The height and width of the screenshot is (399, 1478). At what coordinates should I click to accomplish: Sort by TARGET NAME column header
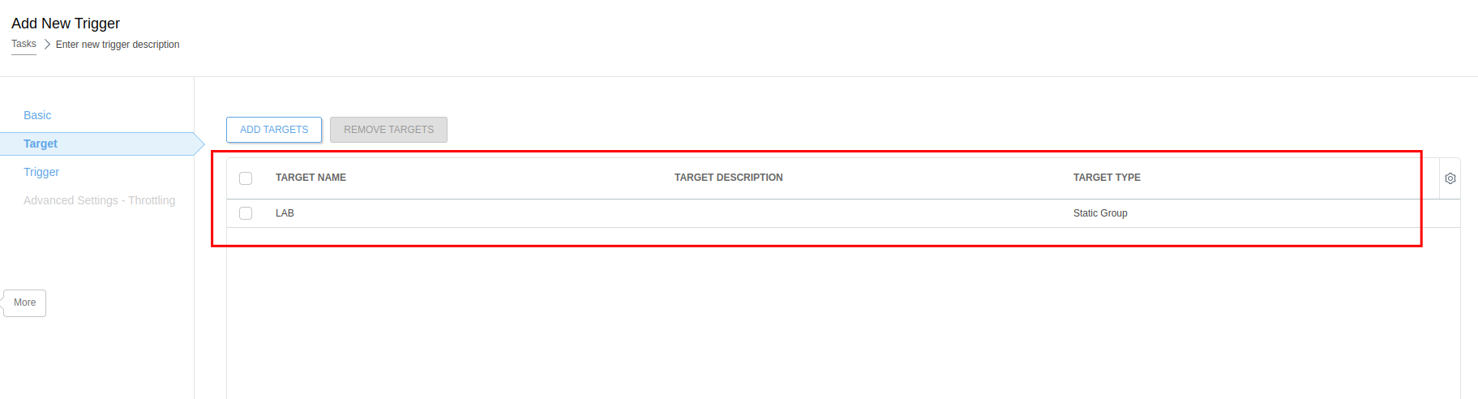311,178
